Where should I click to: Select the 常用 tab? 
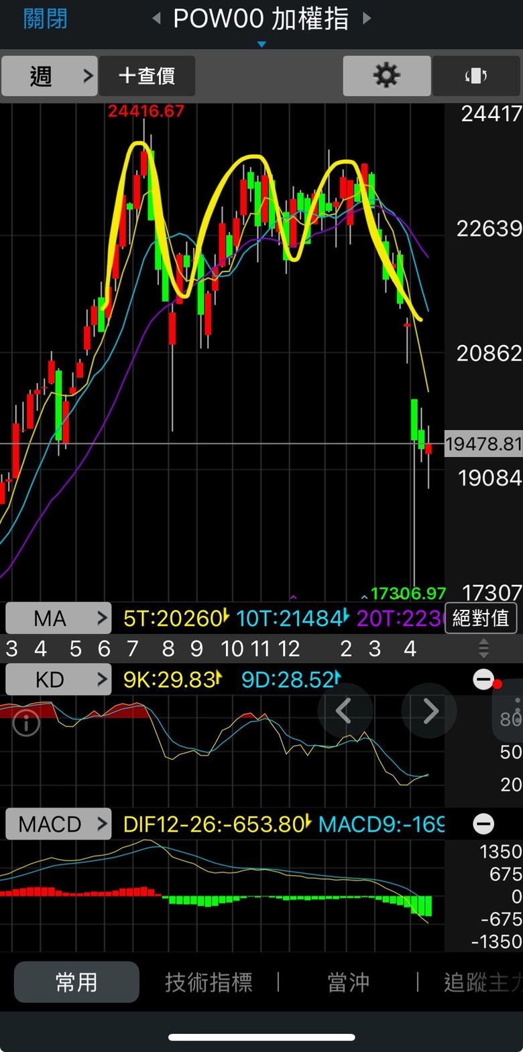76,982
